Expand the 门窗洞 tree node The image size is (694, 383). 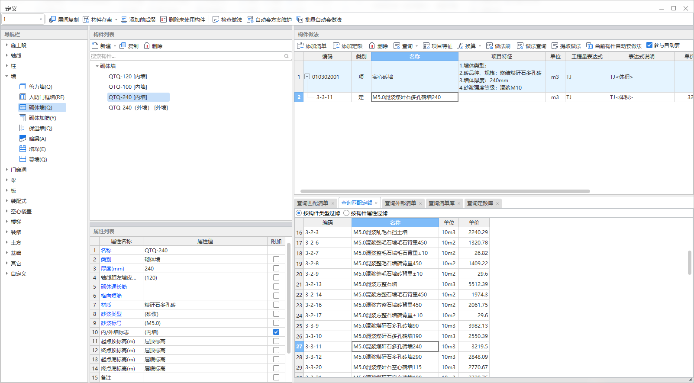(7, 170)
